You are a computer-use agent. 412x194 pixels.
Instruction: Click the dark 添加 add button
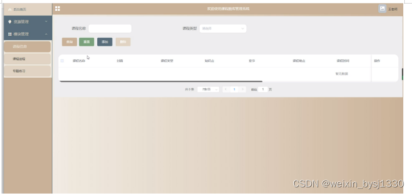[x=105, y=42]
